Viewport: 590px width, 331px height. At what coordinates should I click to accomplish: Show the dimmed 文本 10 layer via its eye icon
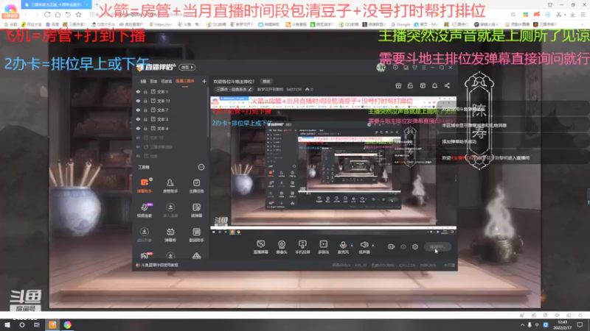pos(138,138)
